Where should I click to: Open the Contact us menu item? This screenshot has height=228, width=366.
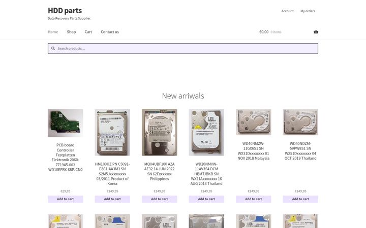pos(110,32)
